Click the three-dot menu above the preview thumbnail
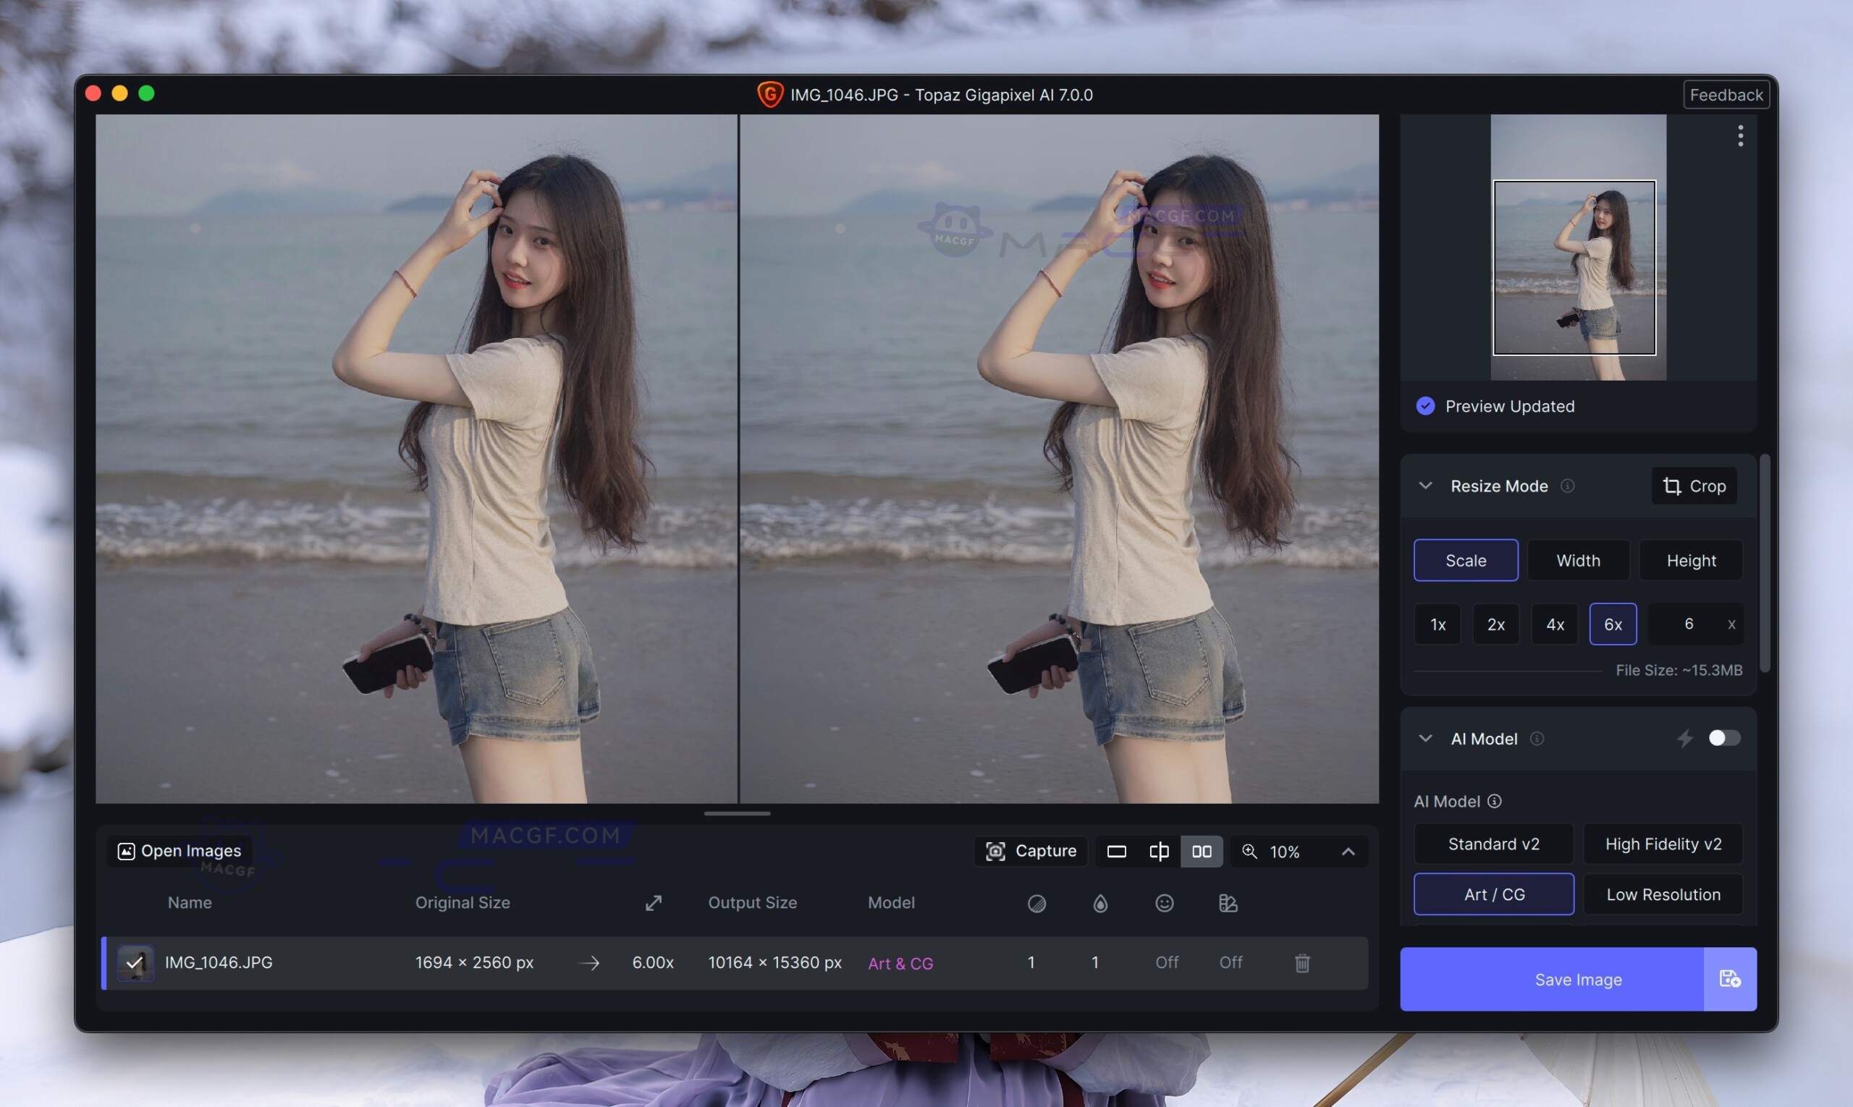This screenshot has height=1107, width=1853. pos(1739,136)
